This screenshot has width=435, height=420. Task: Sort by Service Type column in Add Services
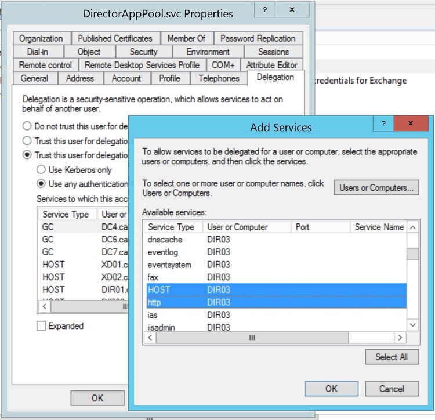(x=173, y=227)
